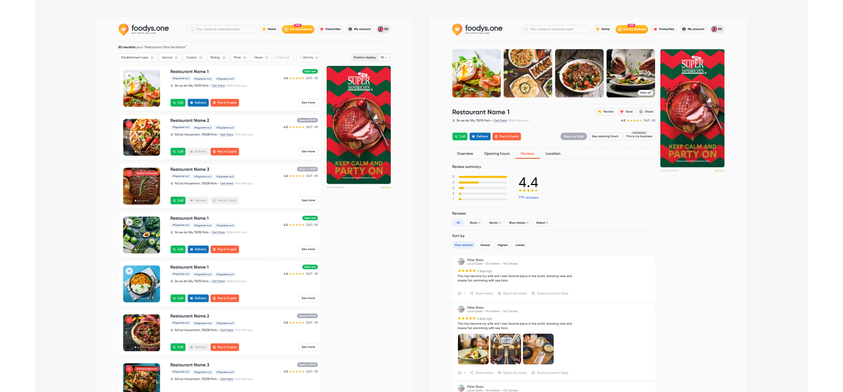Screen dimensions: 843x392
Task: Expand the Cuisine filter dropdown
Action: point(195,57)
